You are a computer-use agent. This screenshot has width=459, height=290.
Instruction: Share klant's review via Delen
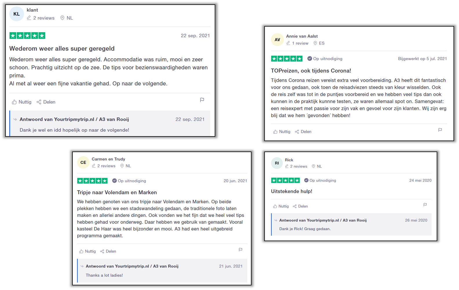(x=46, y=102)
